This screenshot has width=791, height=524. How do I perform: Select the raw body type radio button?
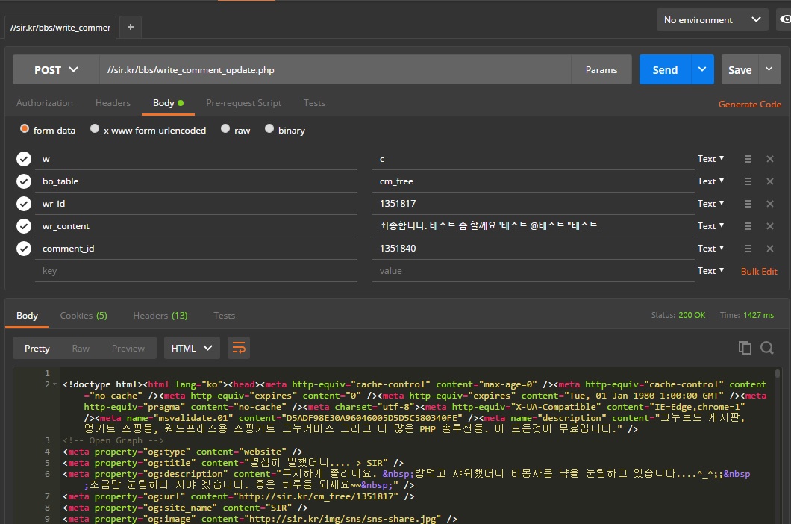click(225, 129)
